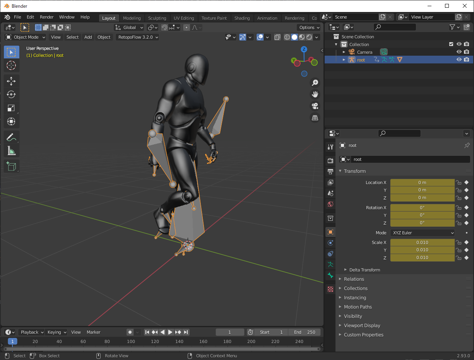Open the Render menu
The image size is (474, 360).
click(47, 17)
